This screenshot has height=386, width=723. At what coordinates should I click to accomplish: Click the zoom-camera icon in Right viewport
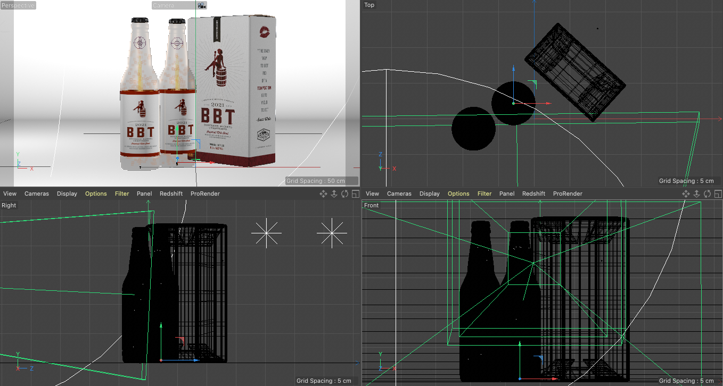(x=334, y=194)
